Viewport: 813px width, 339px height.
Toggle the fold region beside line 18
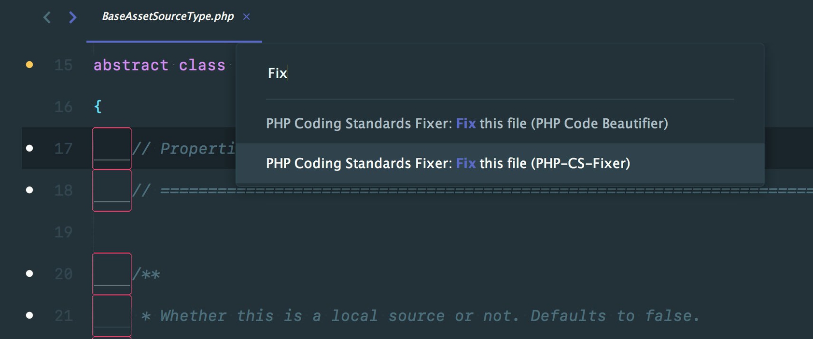point(112,190)
